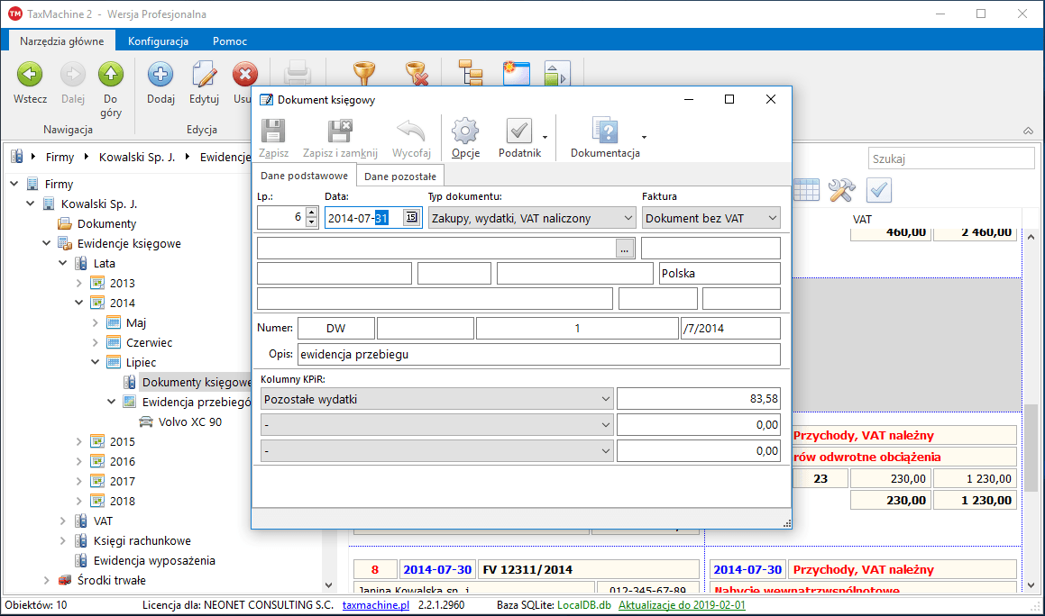
Task: Click the checkmark icon beside tools icon
Action: (879, 190)
